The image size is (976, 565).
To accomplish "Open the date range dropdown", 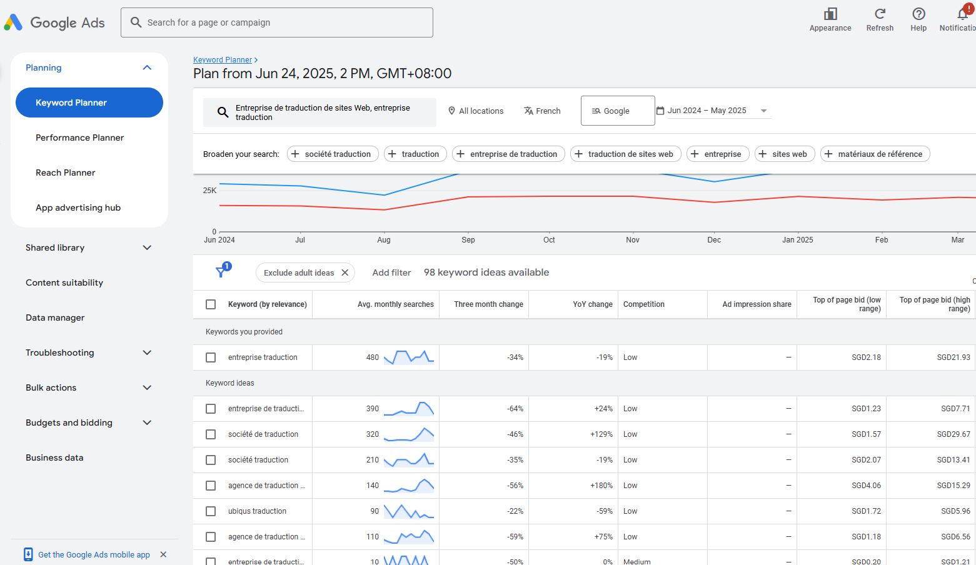I will 713,111.
